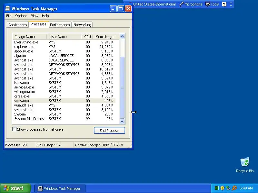258x193 pixels.
Task: Click the Task Manager title bar icon
Action: click(x=7, y=9)
